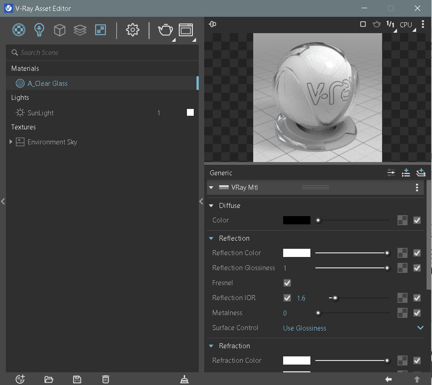Open the preview options kebab menu
Image resolution: width=432 pixels, height=385 pixels.
point(422,24)
